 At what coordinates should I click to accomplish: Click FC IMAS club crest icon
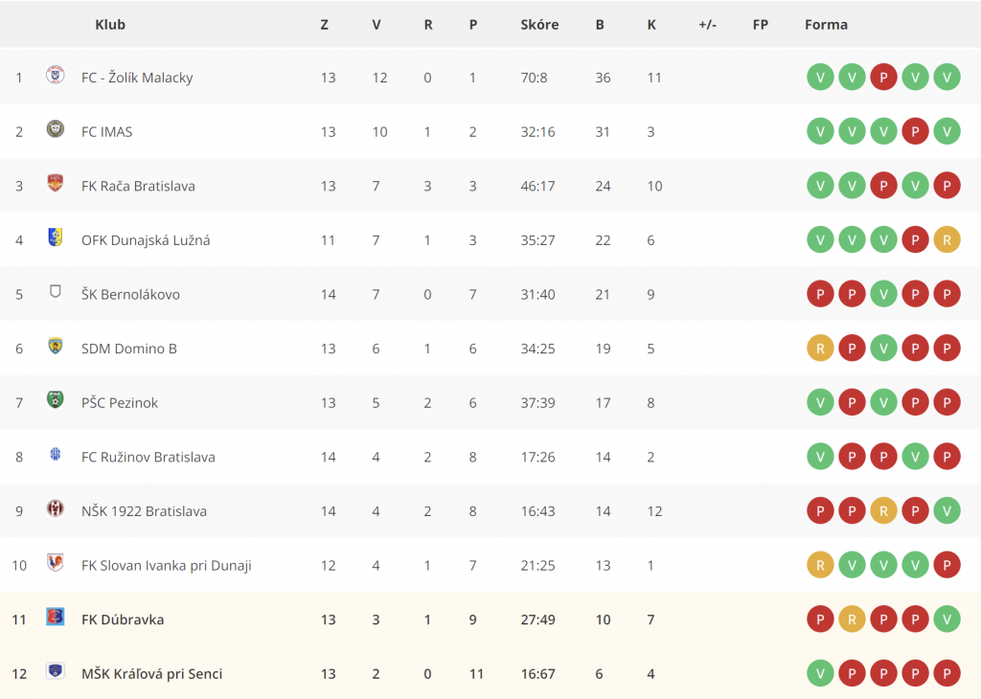(x=55, y=129)
